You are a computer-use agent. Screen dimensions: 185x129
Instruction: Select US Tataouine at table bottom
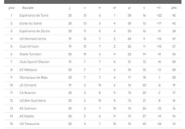point(29,124)
